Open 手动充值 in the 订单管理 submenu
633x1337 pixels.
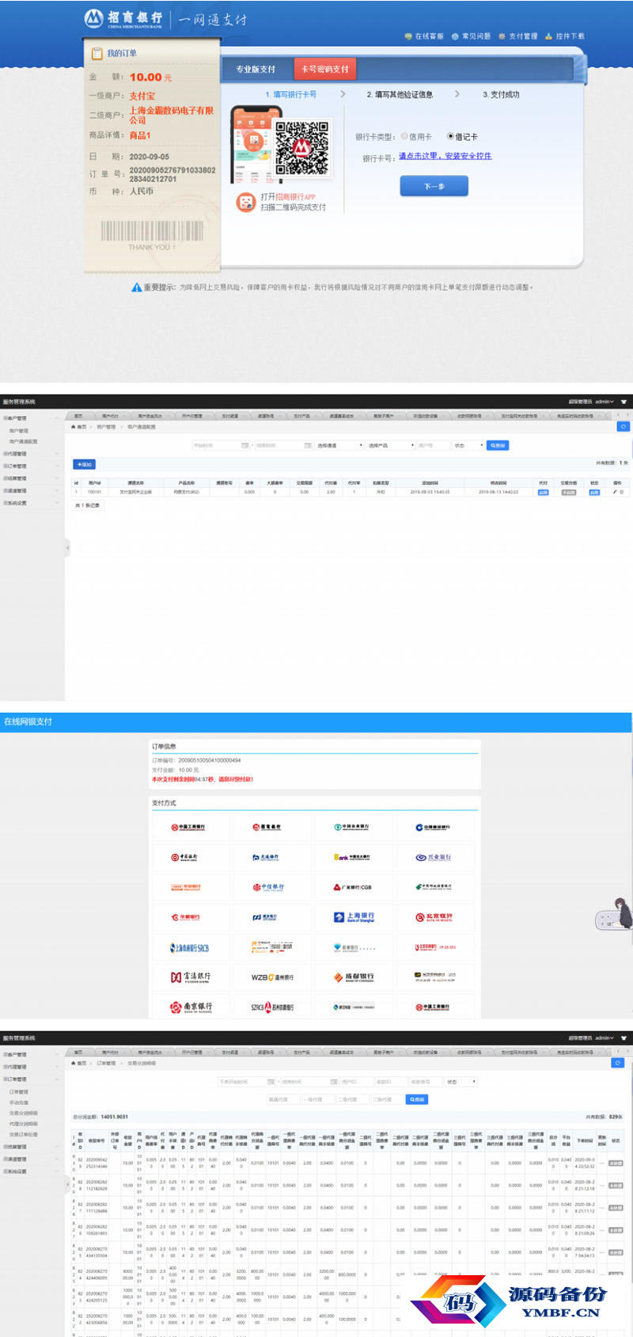coord(19,1103)
